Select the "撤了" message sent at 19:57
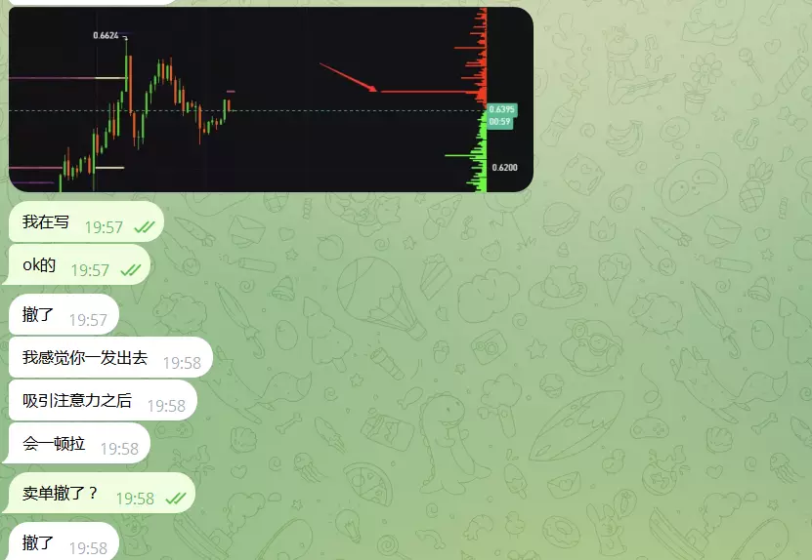This screenshot has width=812, height=560. (64, 314)
